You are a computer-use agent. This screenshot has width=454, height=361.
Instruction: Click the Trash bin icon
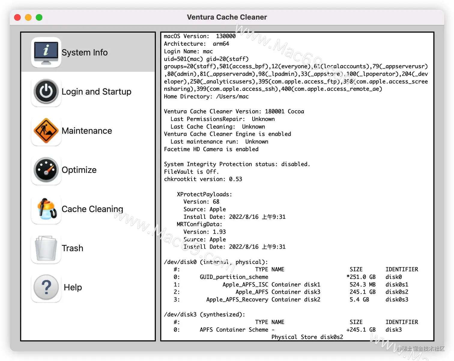46,248
